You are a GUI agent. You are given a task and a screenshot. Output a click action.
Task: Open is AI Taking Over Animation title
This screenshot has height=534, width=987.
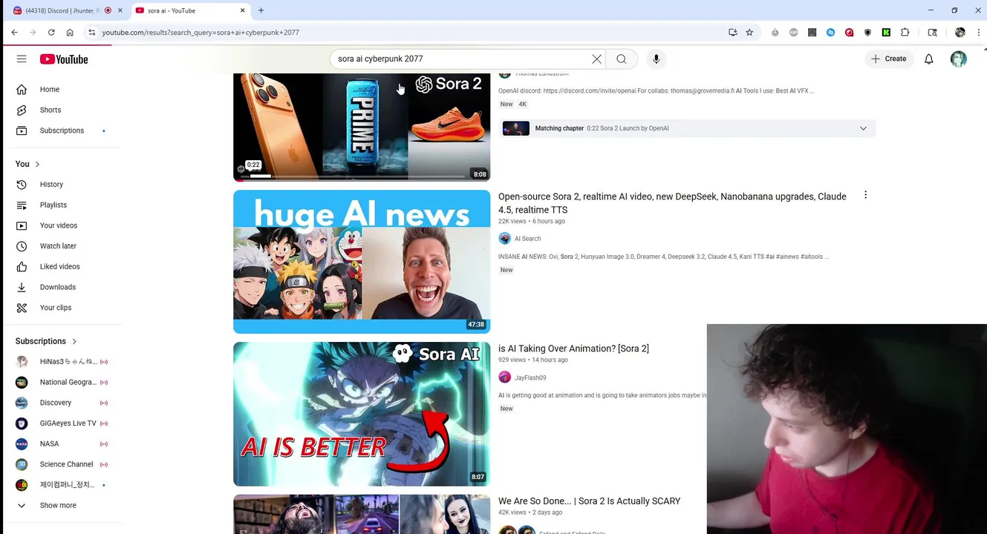573,349
